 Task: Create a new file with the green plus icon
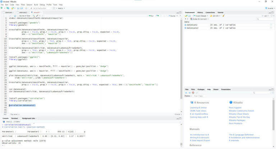click(1, 8)
